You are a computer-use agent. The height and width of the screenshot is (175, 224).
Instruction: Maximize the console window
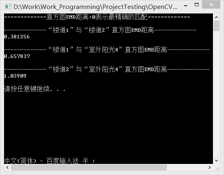197,5
